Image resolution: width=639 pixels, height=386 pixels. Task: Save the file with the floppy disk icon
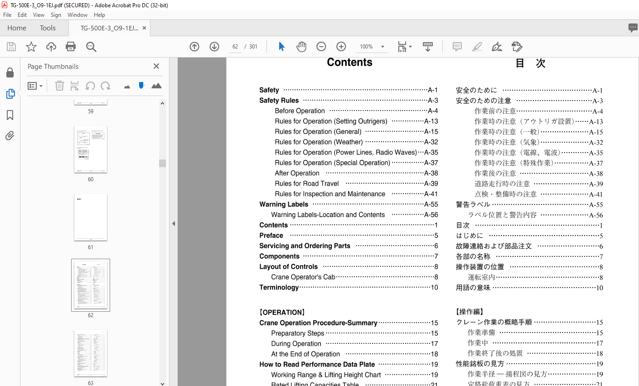(x=11, y=47)
